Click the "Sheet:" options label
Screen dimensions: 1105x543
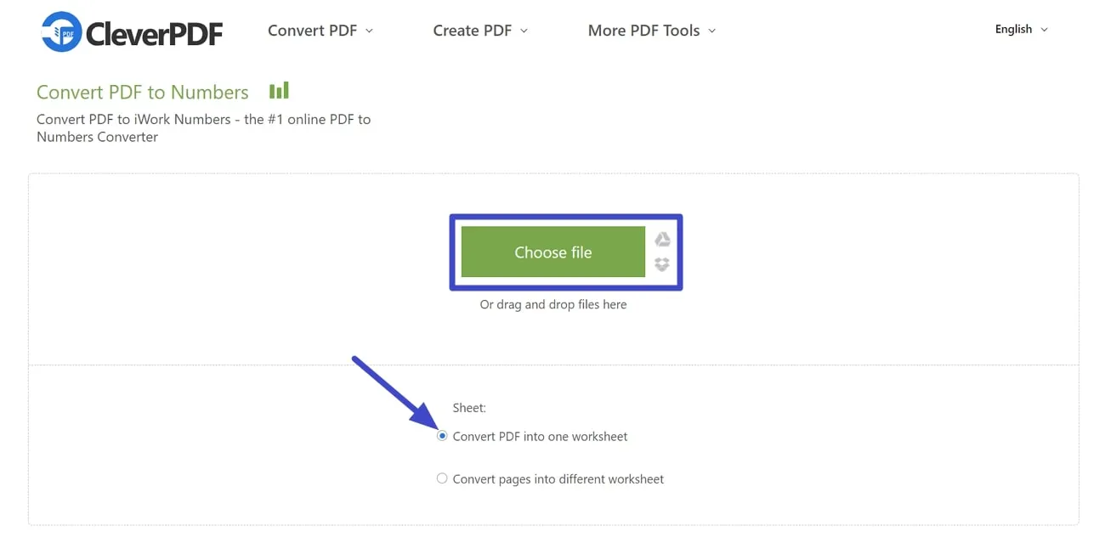(x=468, y=408)
